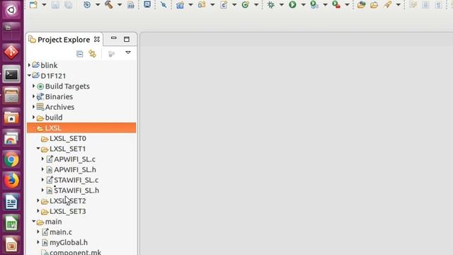This screenshot has height=255, width=453.
Task: Toggle Link with Editor icon
Action: [x=93, y=54]
